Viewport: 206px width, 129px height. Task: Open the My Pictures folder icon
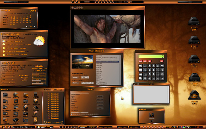5,107
